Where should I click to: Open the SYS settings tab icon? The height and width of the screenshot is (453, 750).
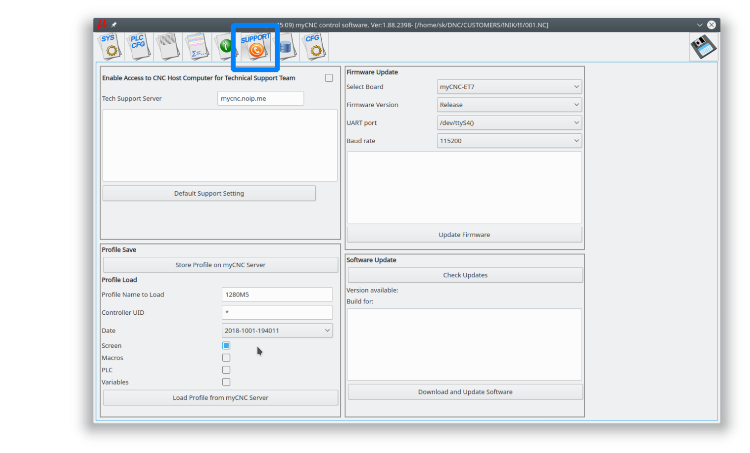[109, 47]
